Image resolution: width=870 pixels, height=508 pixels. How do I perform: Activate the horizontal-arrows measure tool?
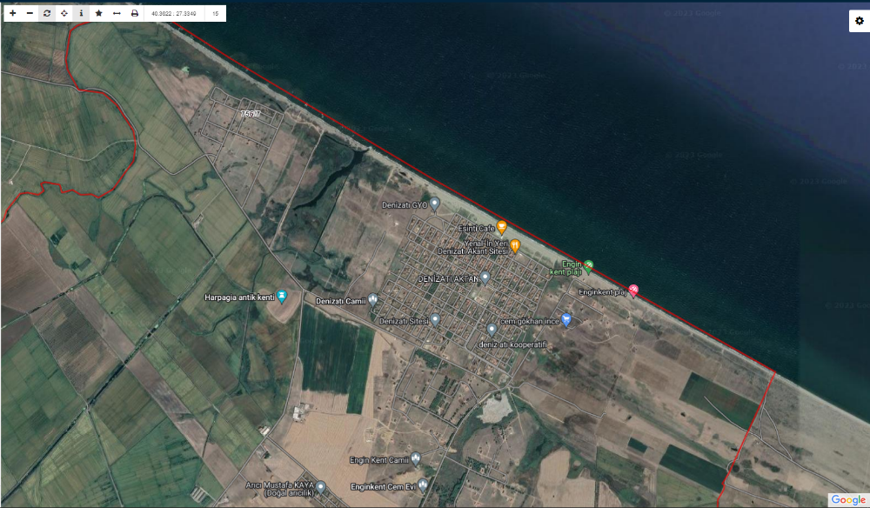(117, 13)
